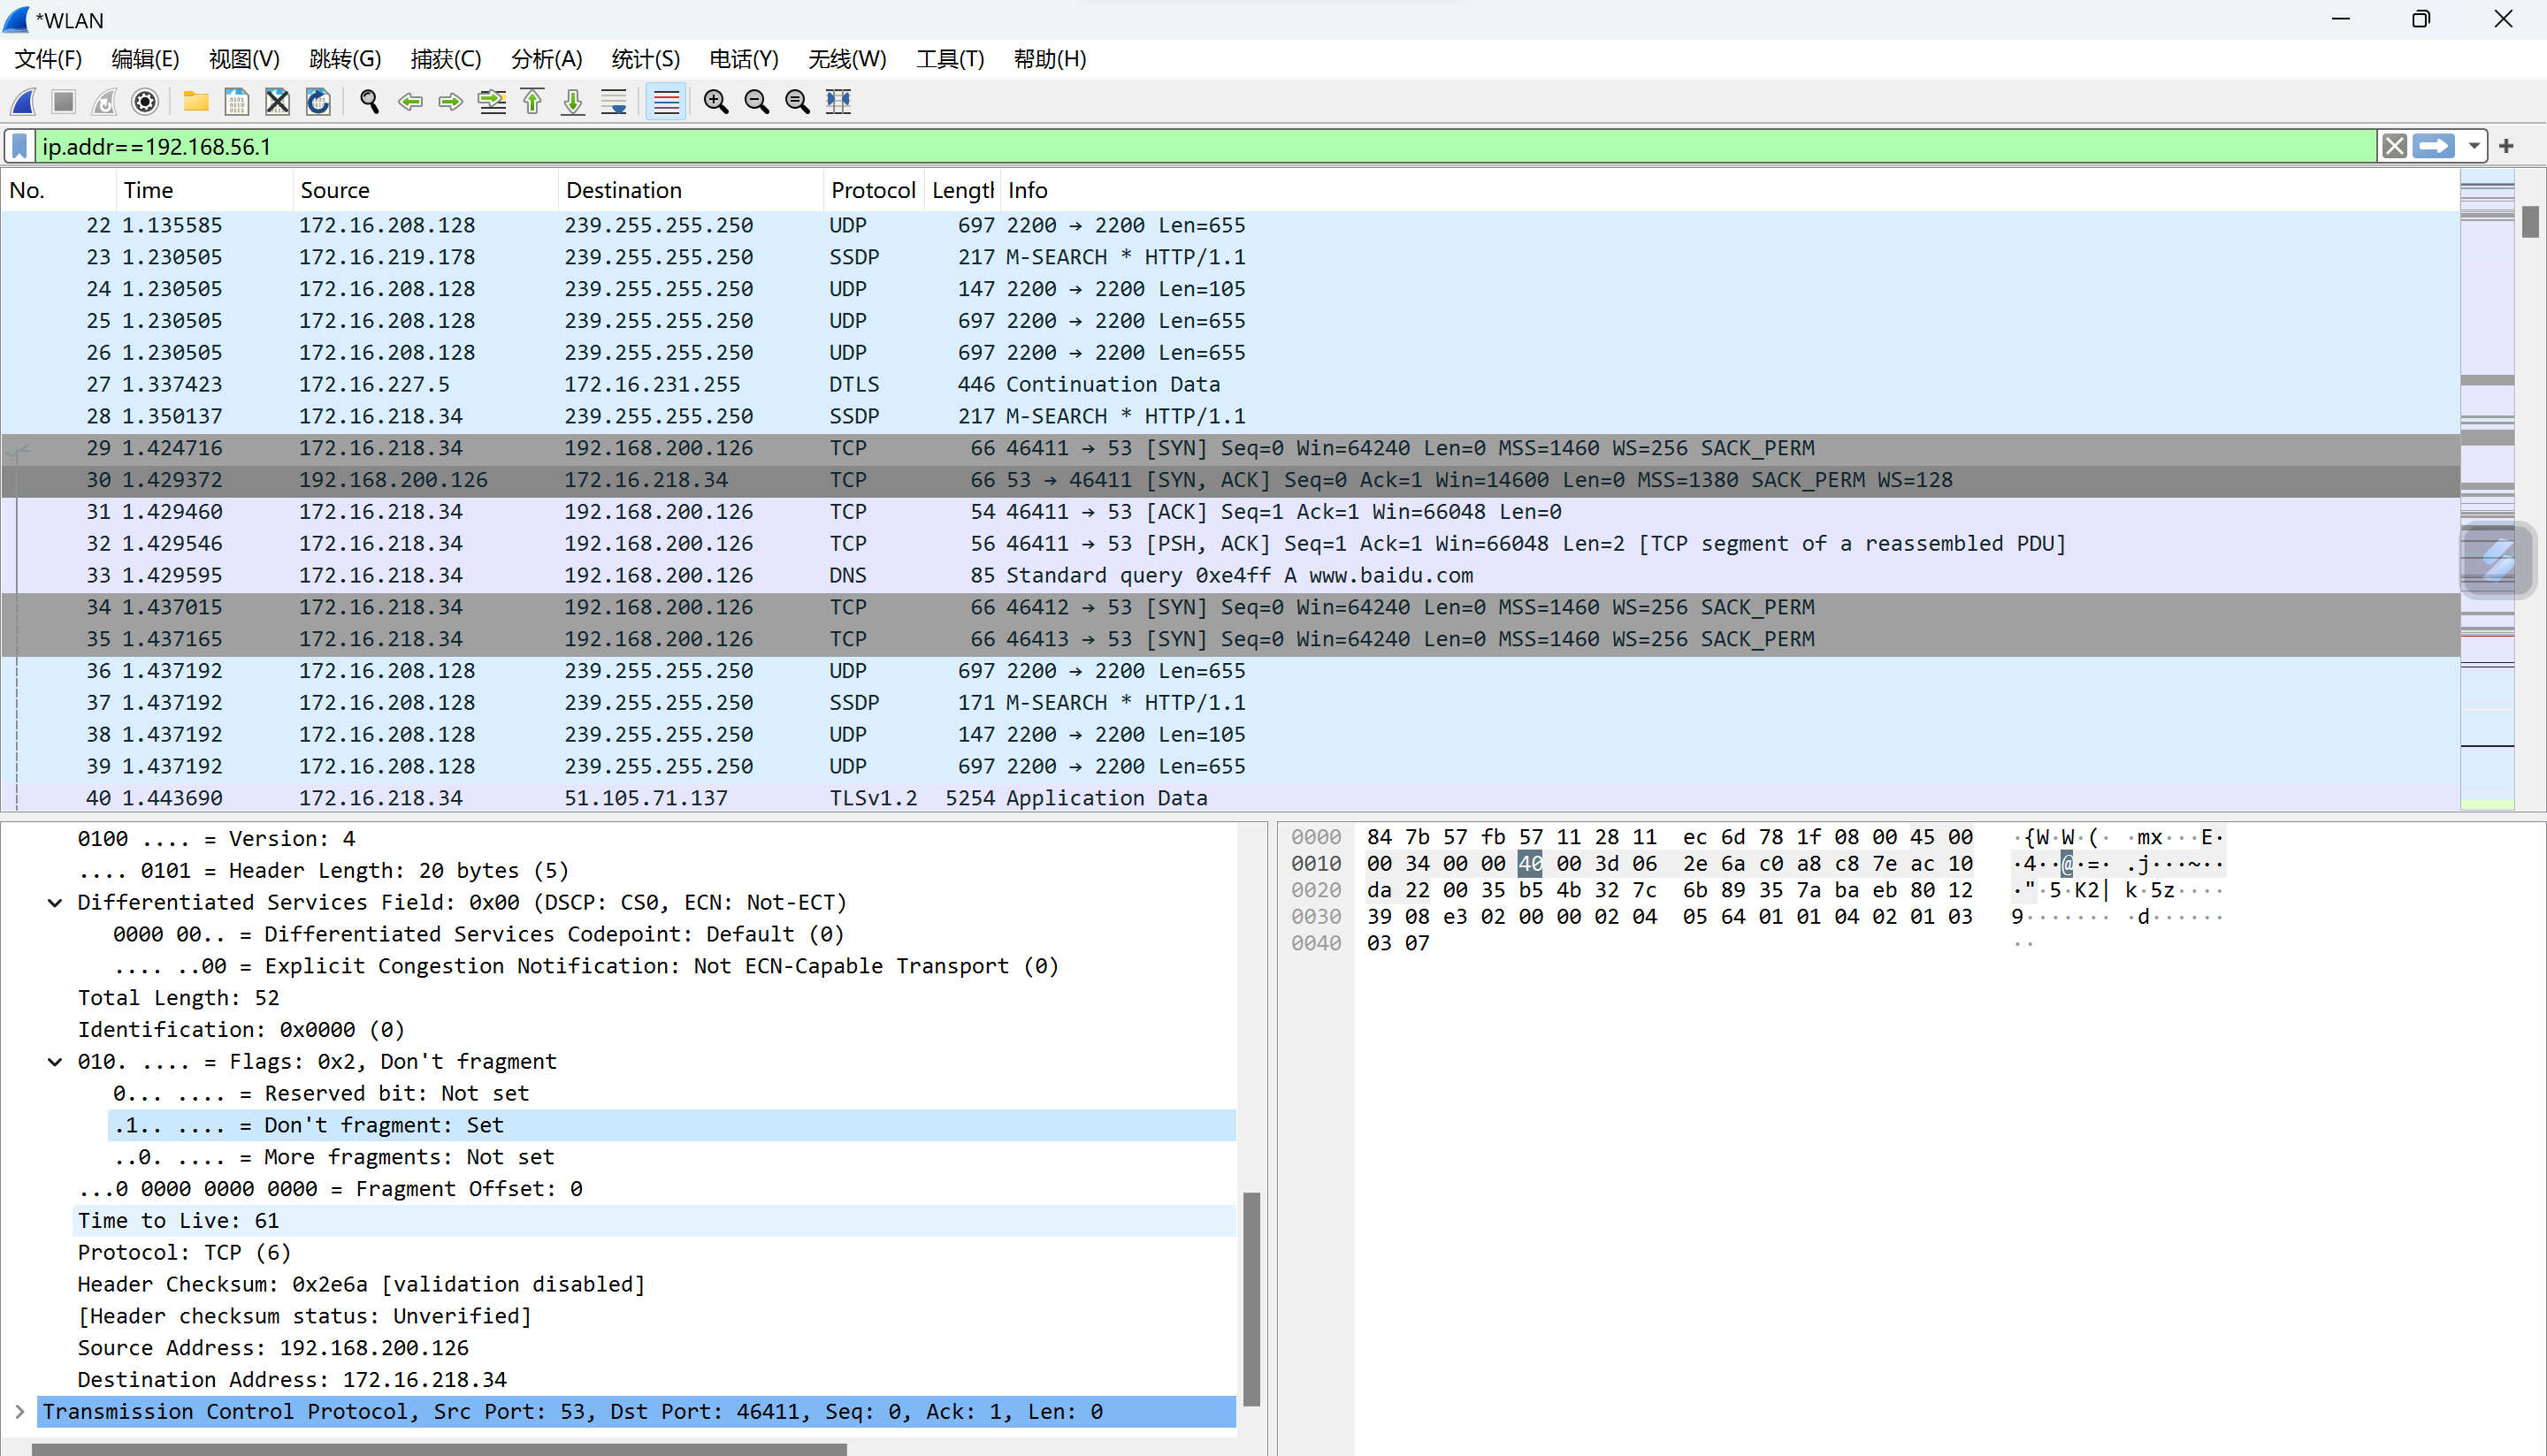Viewport: 2547px width, 1456px height.
Task: Go forward to next packet arrow
Action: [x=450, y=101]
